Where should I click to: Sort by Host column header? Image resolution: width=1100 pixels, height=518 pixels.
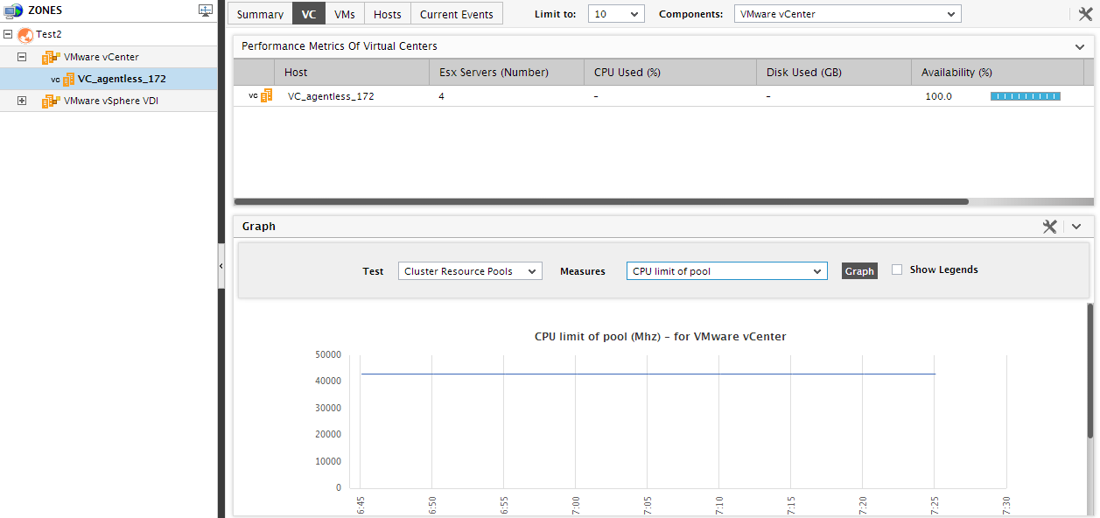(x=352, y=73)
